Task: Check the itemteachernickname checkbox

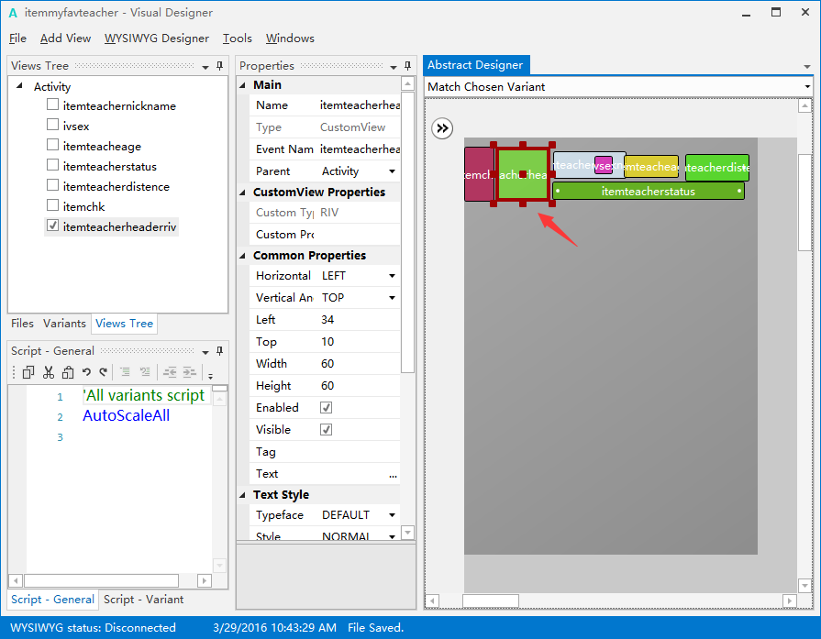Action: (x=52, y=105)
